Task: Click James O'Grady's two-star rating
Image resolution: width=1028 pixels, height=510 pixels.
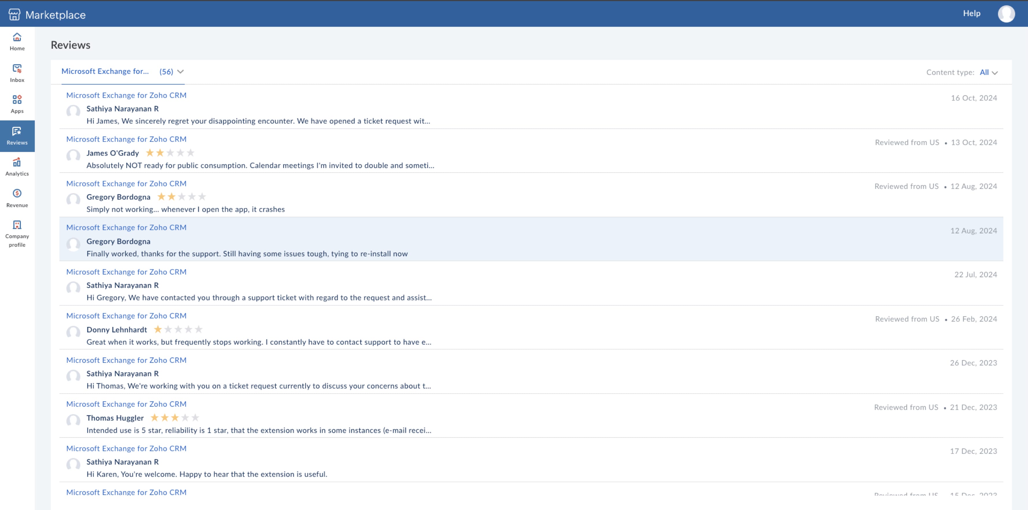Action: click(170, 153)
